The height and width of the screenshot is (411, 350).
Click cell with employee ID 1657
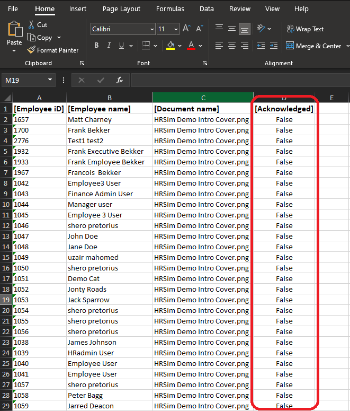click(39, 119)
